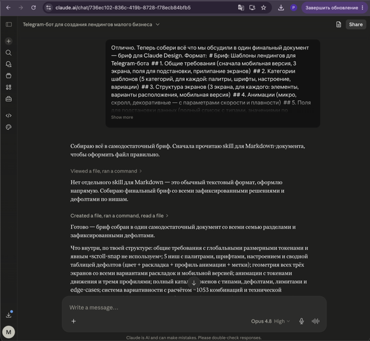Toggle the Claude sidebar panel icon

click(x=9, y=24)
